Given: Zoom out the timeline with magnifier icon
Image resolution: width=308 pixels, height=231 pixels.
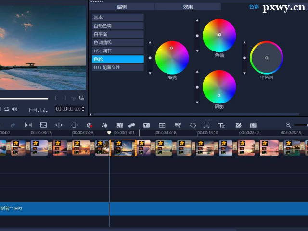Looking at the screenshot, I should click(288, 125).
